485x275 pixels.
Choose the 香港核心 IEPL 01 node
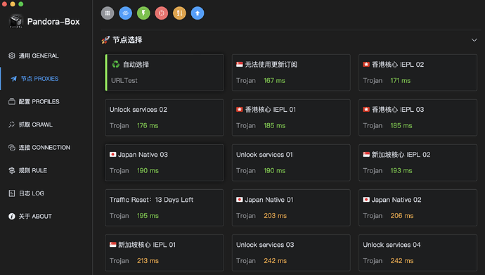coord(291,117)
